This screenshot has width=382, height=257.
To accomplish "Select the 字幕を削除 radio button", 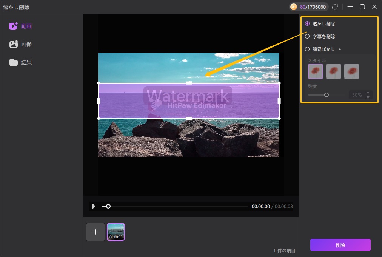I will point(307,36).
